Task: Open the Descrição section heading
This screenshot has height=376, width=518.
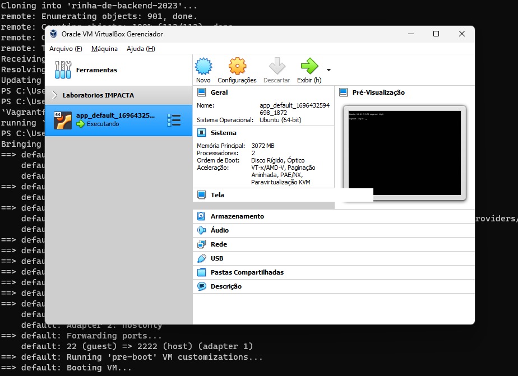Action: [x=226, y=286]
